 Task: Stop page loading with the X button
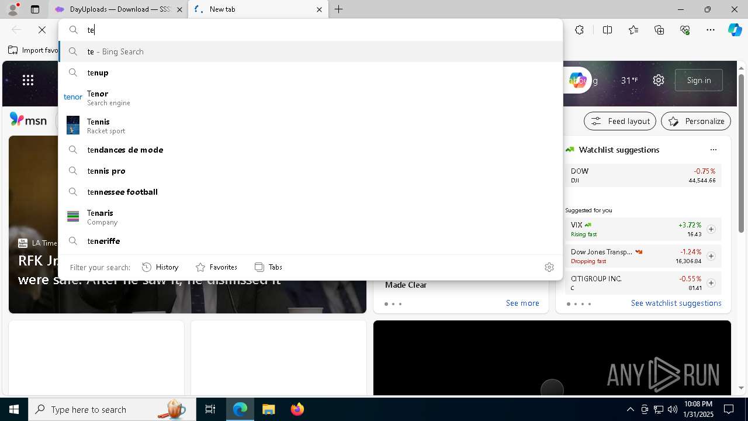click(x=41, y=30)
